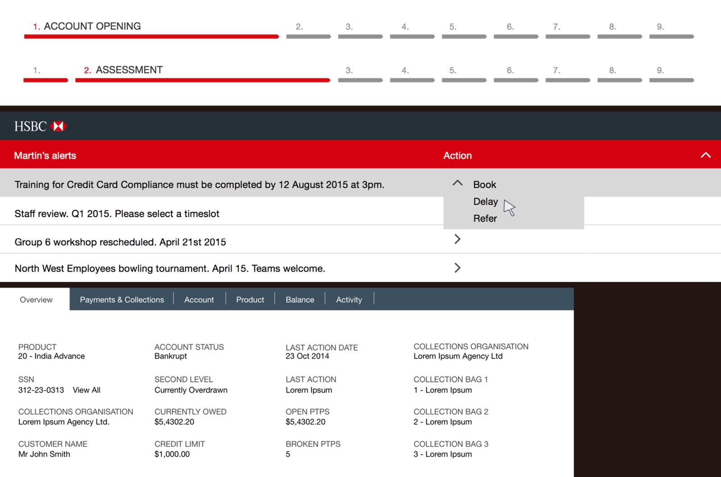Click the customer name Mr John Smith
This screenshot has height=477, width=721.
pyautogui.click(x=44, y=454)
